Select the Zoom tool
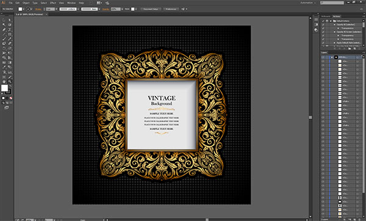This screenshot has width=366, height=221. click(10, 82)
